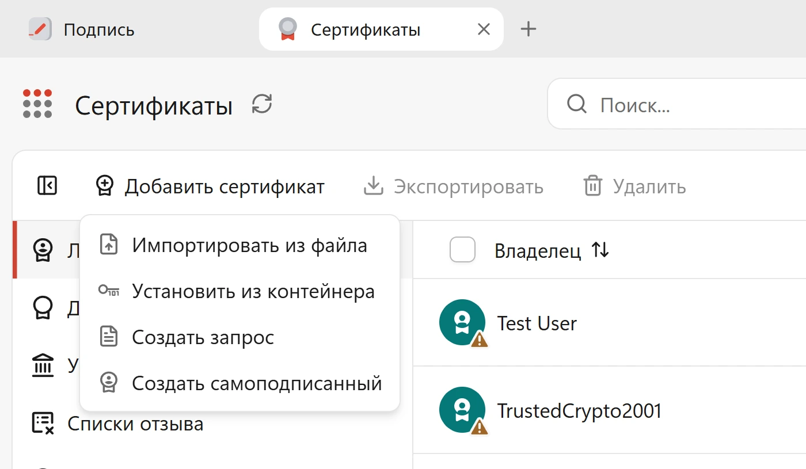Select the personal certificates sidebar icon
Screen dimensions: 806x469
point(43,250)
